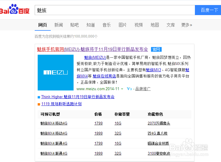Click the 百度为您找到相关结果约100,000,000个 text
Viewport: 221px width, 162px height.
[66, 36]
